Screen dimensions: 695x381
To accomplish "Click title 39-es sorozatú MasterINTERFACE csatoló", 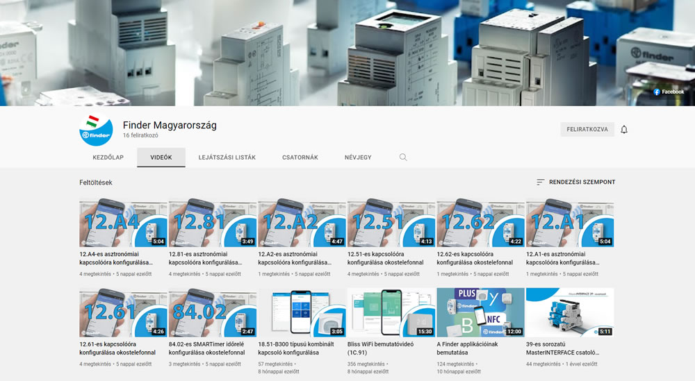I will click(563, 348).
